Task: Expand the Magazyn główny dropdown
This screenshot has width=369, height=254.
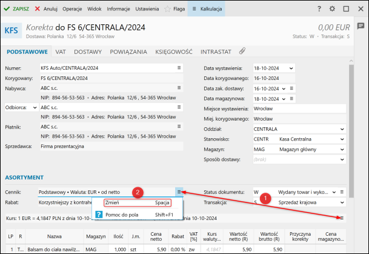Action: point(342,150)
